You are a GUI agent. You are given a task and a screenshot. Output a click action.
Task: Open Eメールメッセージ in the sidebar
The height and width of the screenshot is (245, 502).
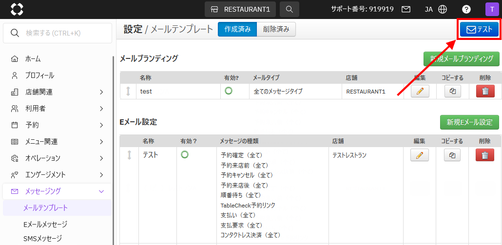[45, 225]
